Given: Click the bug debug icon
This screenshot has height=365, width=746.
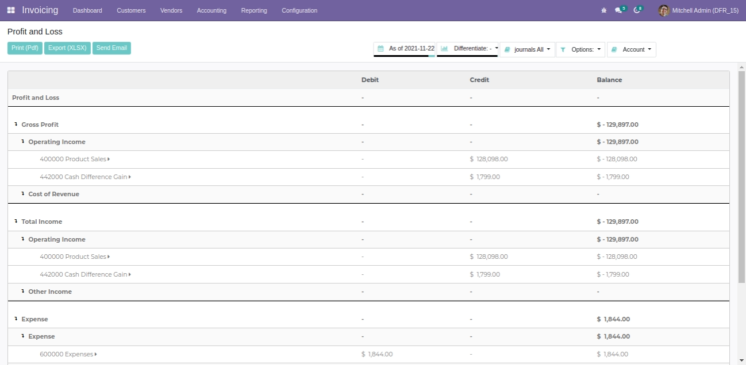Looking at the screenshot, I should pyautogui.click(x=603, y=10).
